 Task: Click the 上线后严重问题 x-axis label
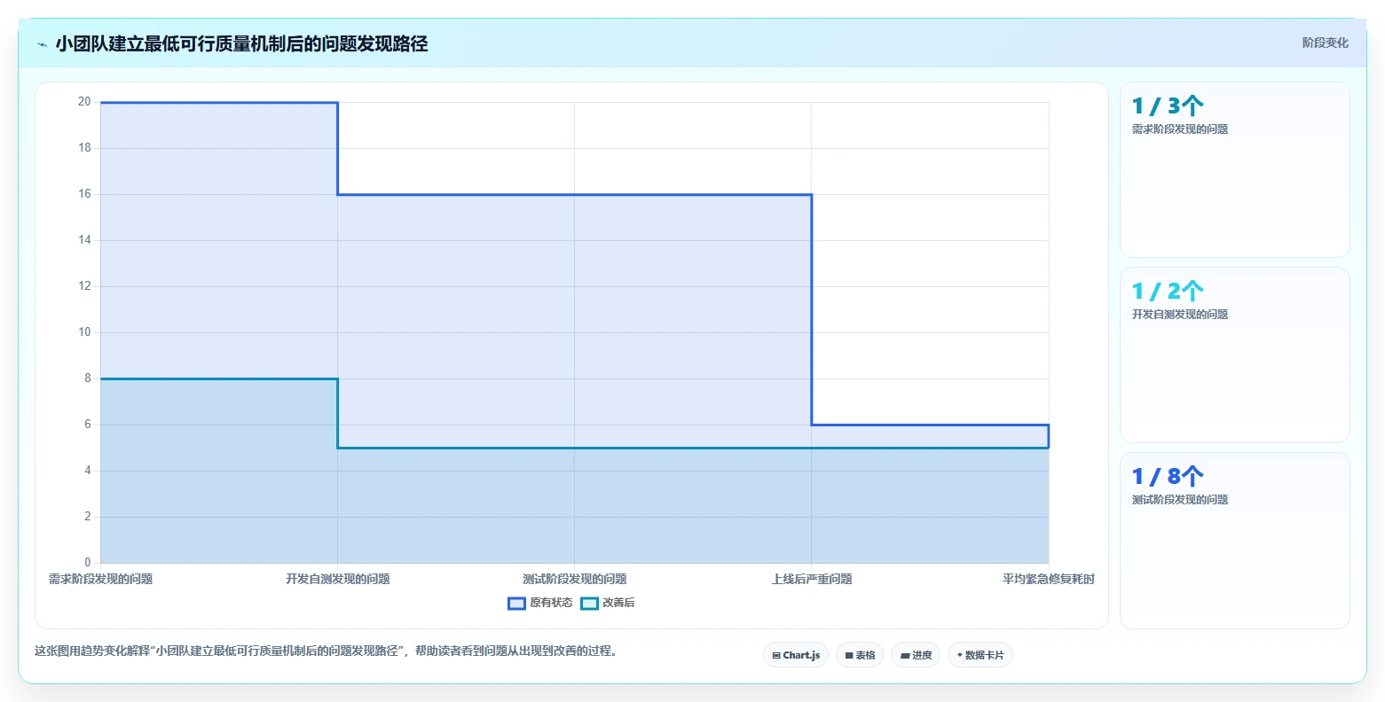pos(812,580)
